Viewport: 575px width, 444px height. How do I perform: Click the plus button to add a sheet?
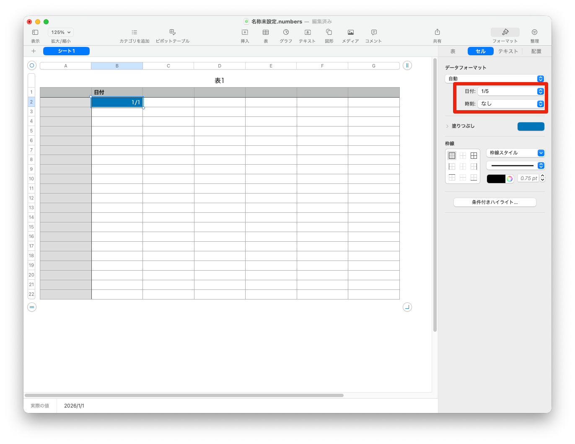point(34,51)
